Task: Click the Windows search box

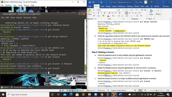Action: click(28, 95)
